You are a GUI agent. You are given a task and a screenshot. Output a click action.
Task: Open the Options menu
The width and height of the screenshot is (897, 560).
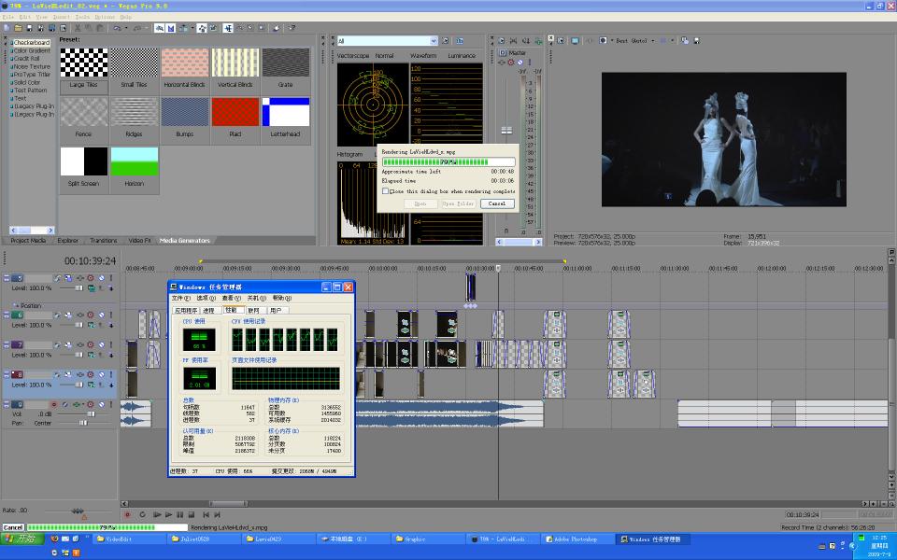click(x=105, y=17)
